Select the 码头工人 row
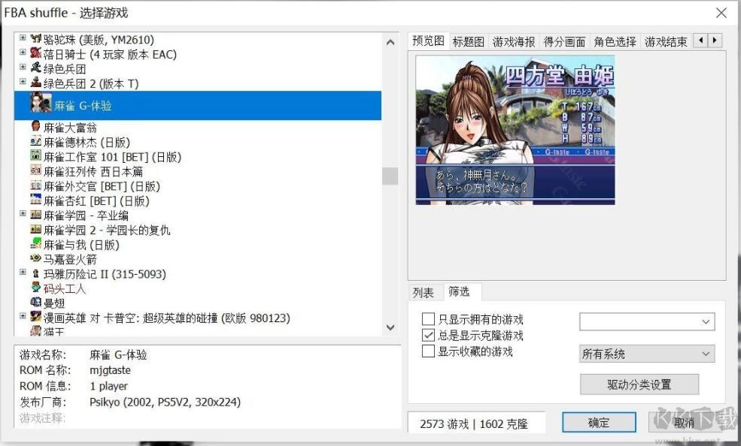 pyautogui.click(x=198, y=288)
